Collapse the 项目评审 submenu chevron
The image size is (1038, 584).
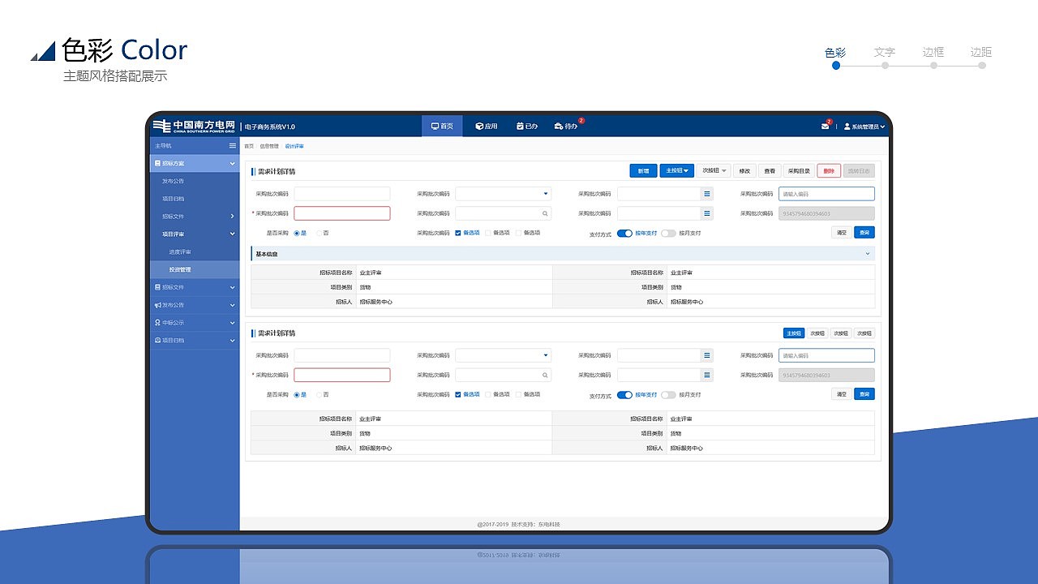coord(233,234)
